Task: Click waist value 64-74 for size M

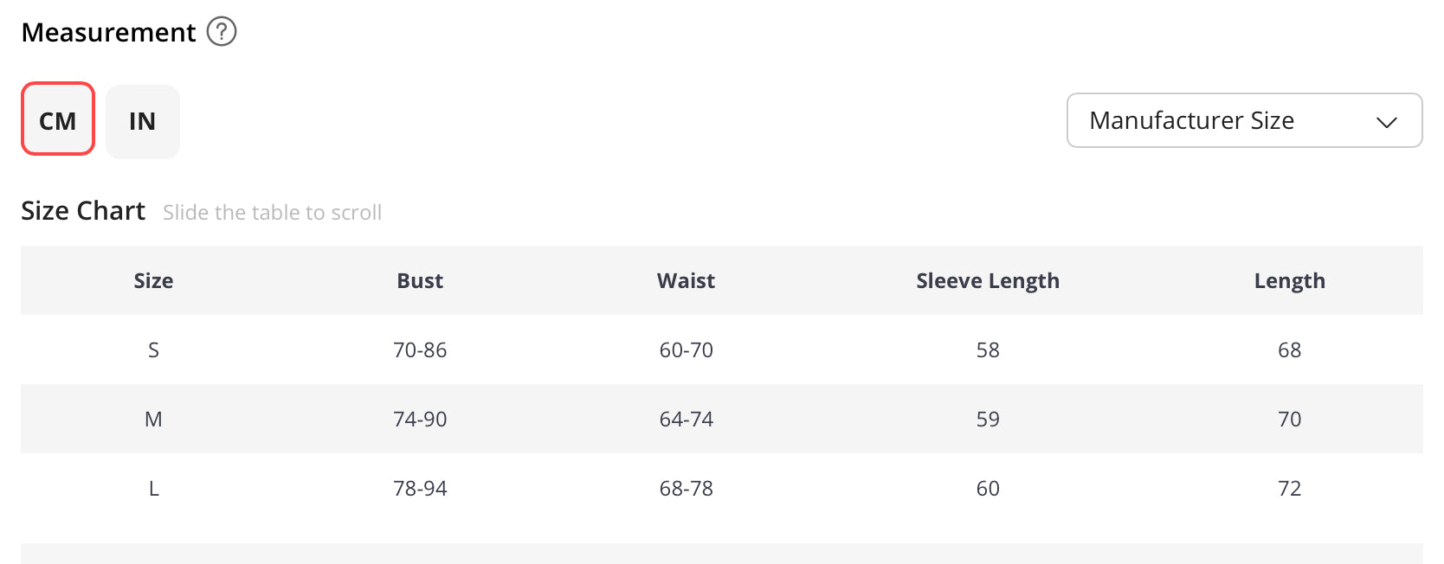Action: click(686, 420)
